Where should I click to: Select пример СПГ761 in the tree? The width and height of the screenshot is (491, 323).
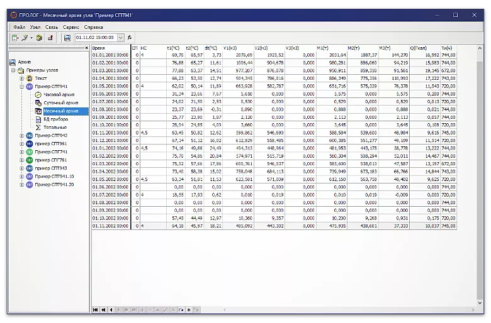point(51,160)
